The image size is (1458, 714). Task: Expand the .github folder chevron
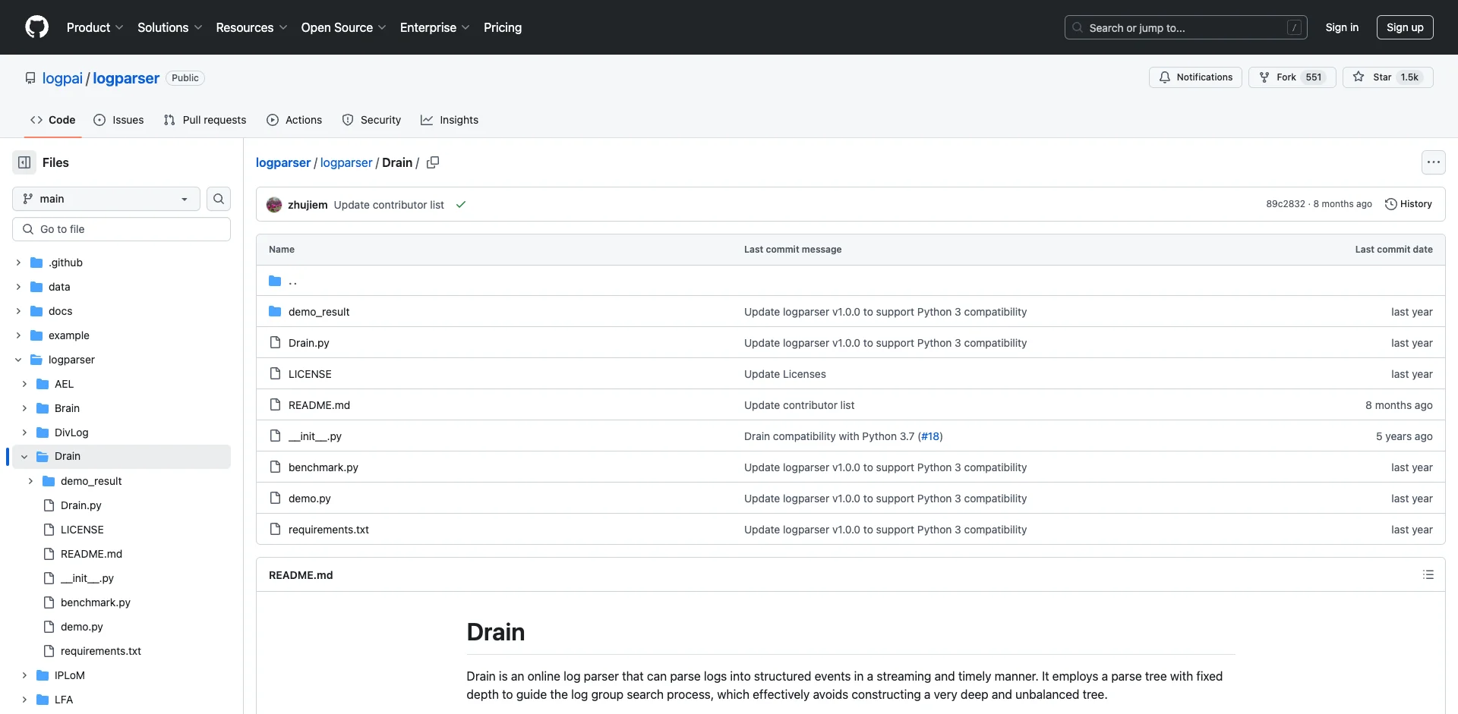point(18,263)
